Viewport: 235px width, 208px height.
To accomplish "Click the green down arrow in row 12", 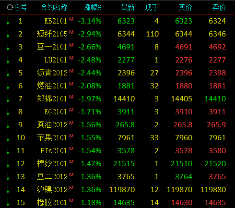I will (x=8, y=164).
